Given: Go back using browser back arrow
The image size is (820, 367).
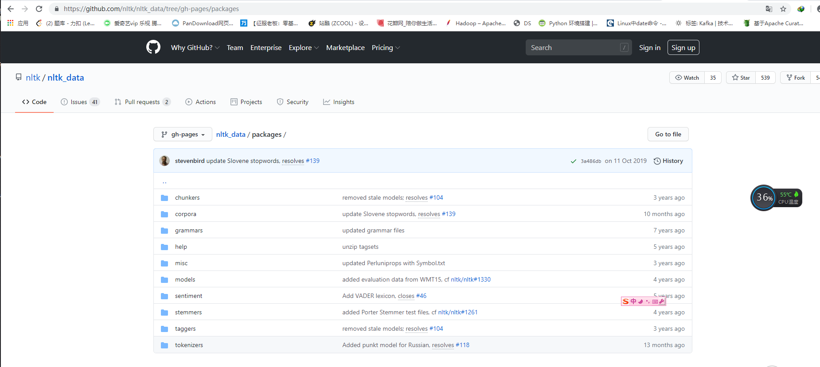Looking at the screenshot, I should 11,9.
